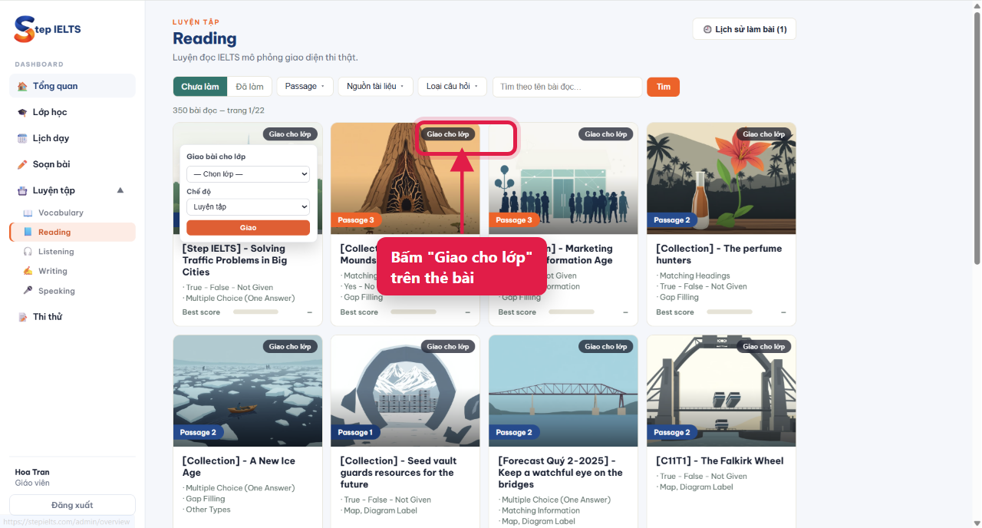The height and width of the screenshot is (528, 982).
Task: Collapse the Luyện tập menu arrow
Action: click(x=120, y=190)
